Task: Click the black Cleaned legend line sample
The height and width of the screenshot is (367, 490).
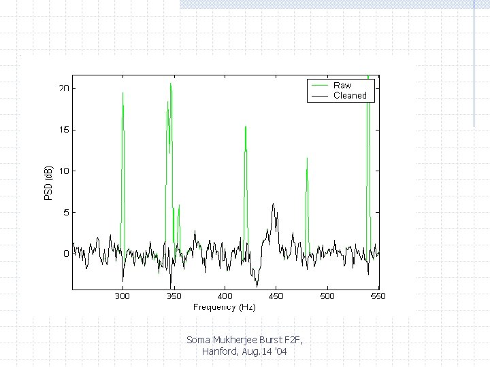Action: click(319, 96)
